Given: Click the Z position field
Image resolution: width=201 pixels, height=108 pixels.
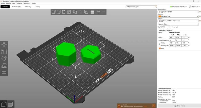Looking at the screenshot, I should pyautogui.click(x=185, y=37).
